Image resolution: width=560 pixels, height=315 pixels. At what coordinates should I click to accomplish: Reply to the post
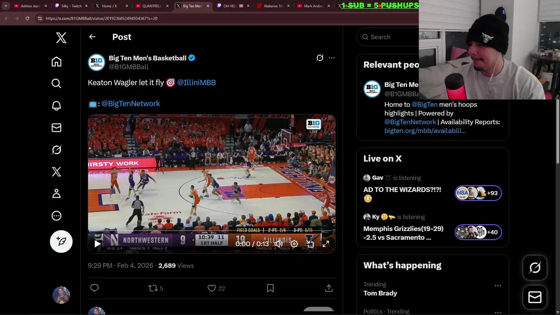(x=94, y=288)
